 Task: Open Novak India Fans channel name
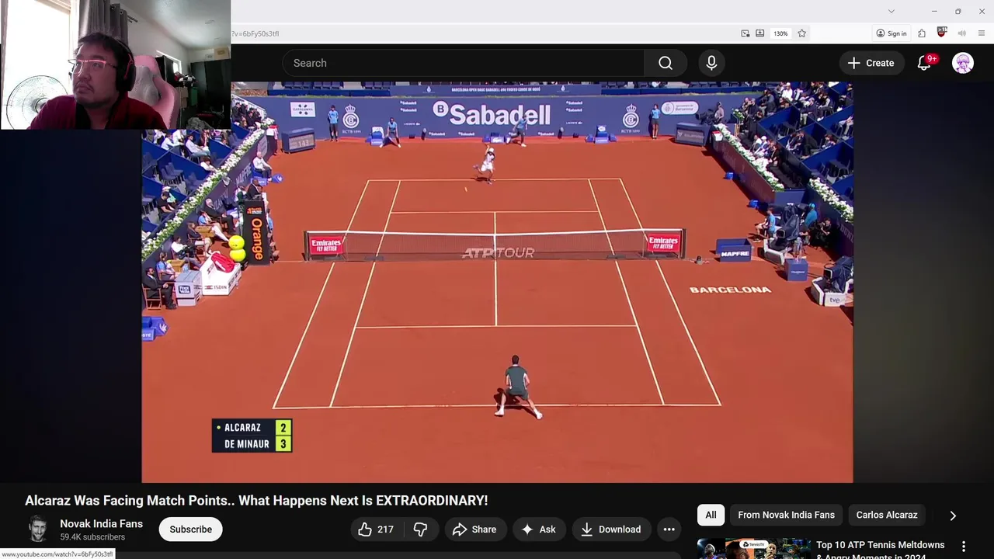(102, 524)
